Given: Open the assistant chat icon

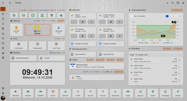Looking at the screenshot, I should coord(178,3).
